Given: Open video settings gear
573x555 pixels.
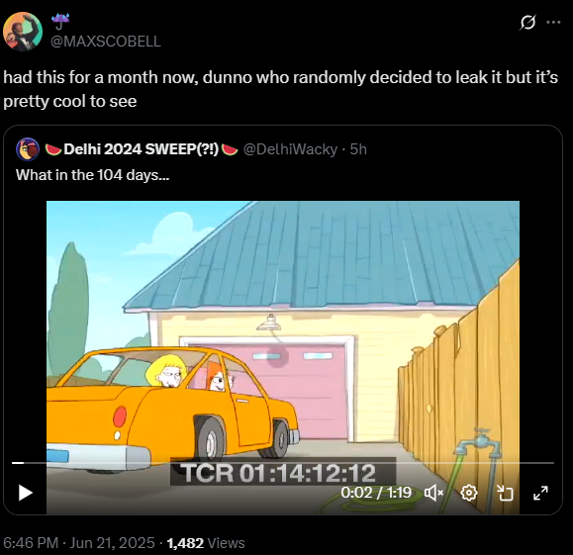Looking at the screenshot, I should pyautogui.click(x=469, y=493).
